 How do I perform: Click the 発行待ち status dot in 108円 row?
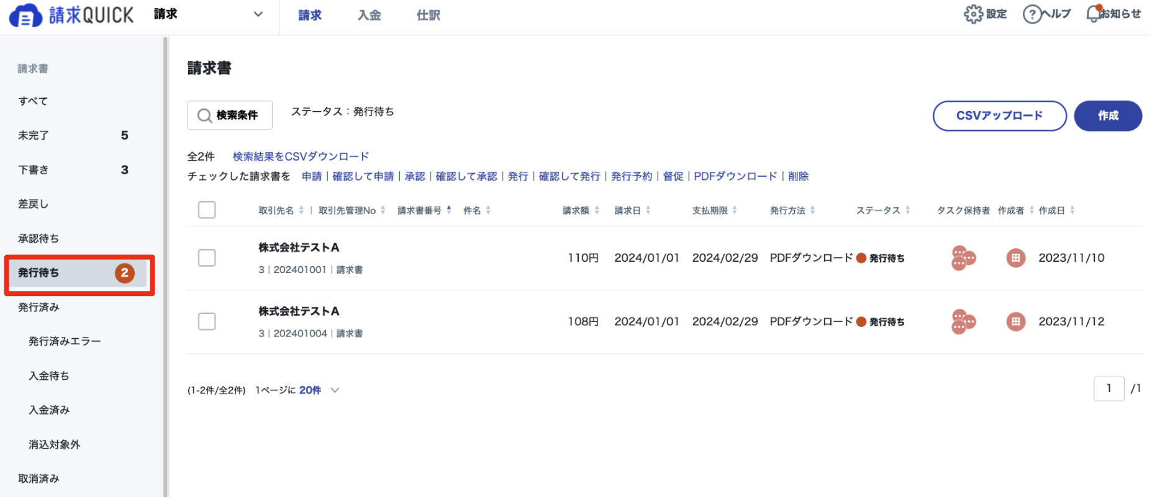pyautogui.click(x=861, y=321)
